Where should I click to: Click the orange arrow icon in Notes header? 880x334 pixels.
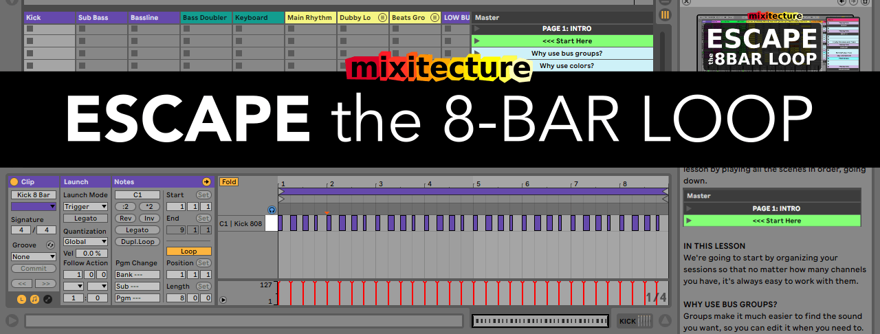[206, 182]
